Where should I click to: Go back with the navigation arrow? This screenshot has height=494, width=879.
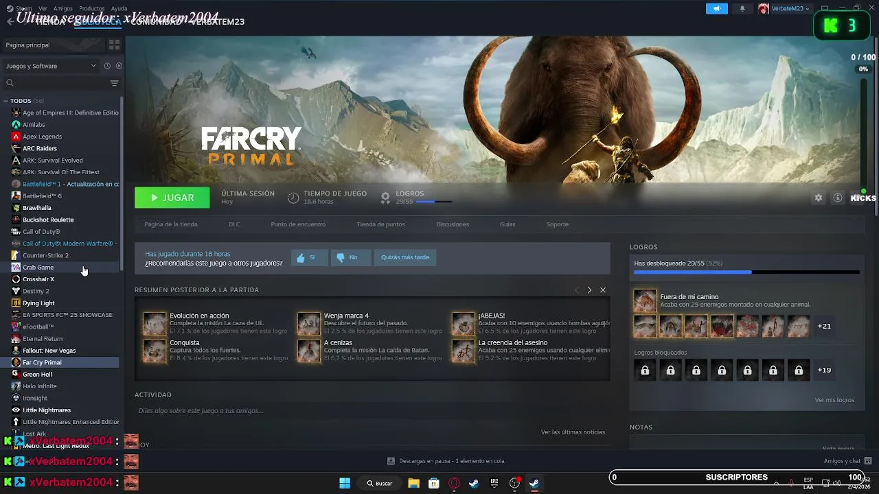click(10, 22)
